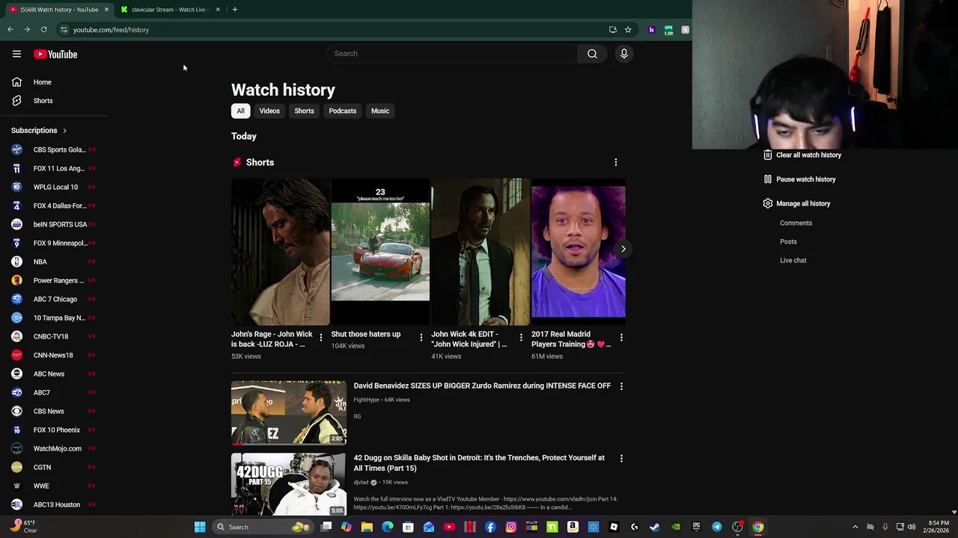958x538 pixels.
Task: Select the Podcasts filter chip
Action: (343, 111)
